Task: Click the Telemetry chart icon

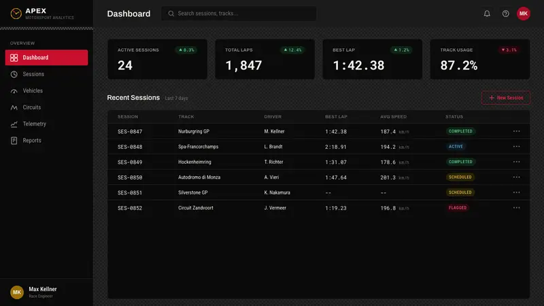Action: pos(14,124)
